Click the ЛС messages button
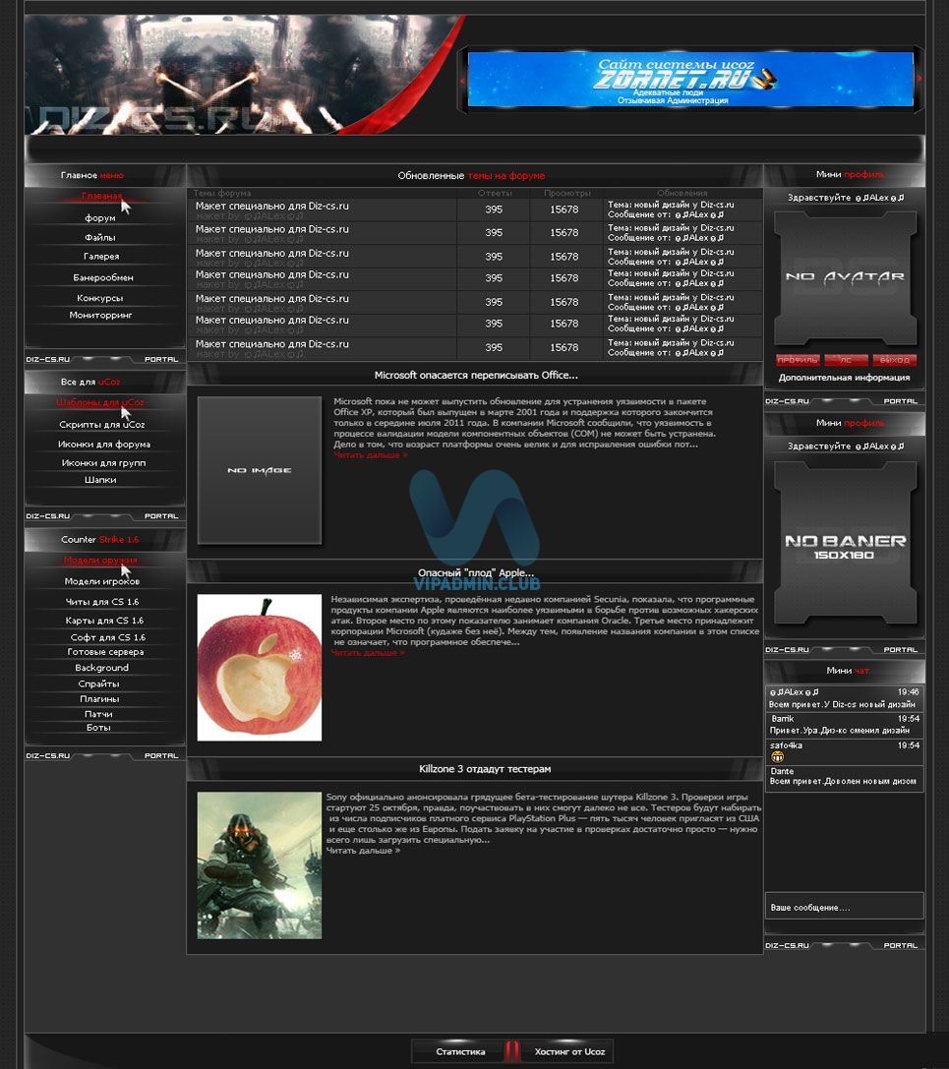The width and height of the screenshot is (949, 1069). [846, 360]
